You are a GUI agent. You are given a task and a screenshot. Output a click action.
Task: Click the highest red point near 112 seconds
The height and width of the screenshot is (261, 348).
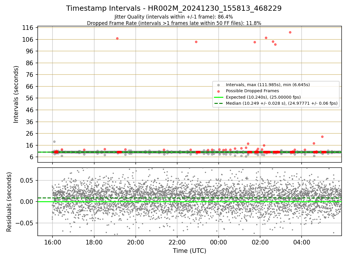pyautogui.click(x=290, y=32)
